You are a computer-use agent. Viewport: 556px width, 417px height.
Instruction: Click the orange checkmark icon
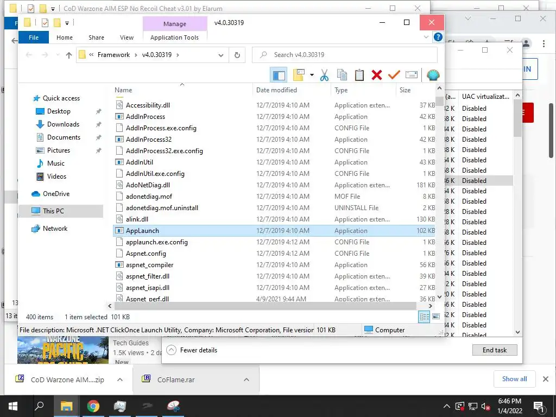[394, 75]
